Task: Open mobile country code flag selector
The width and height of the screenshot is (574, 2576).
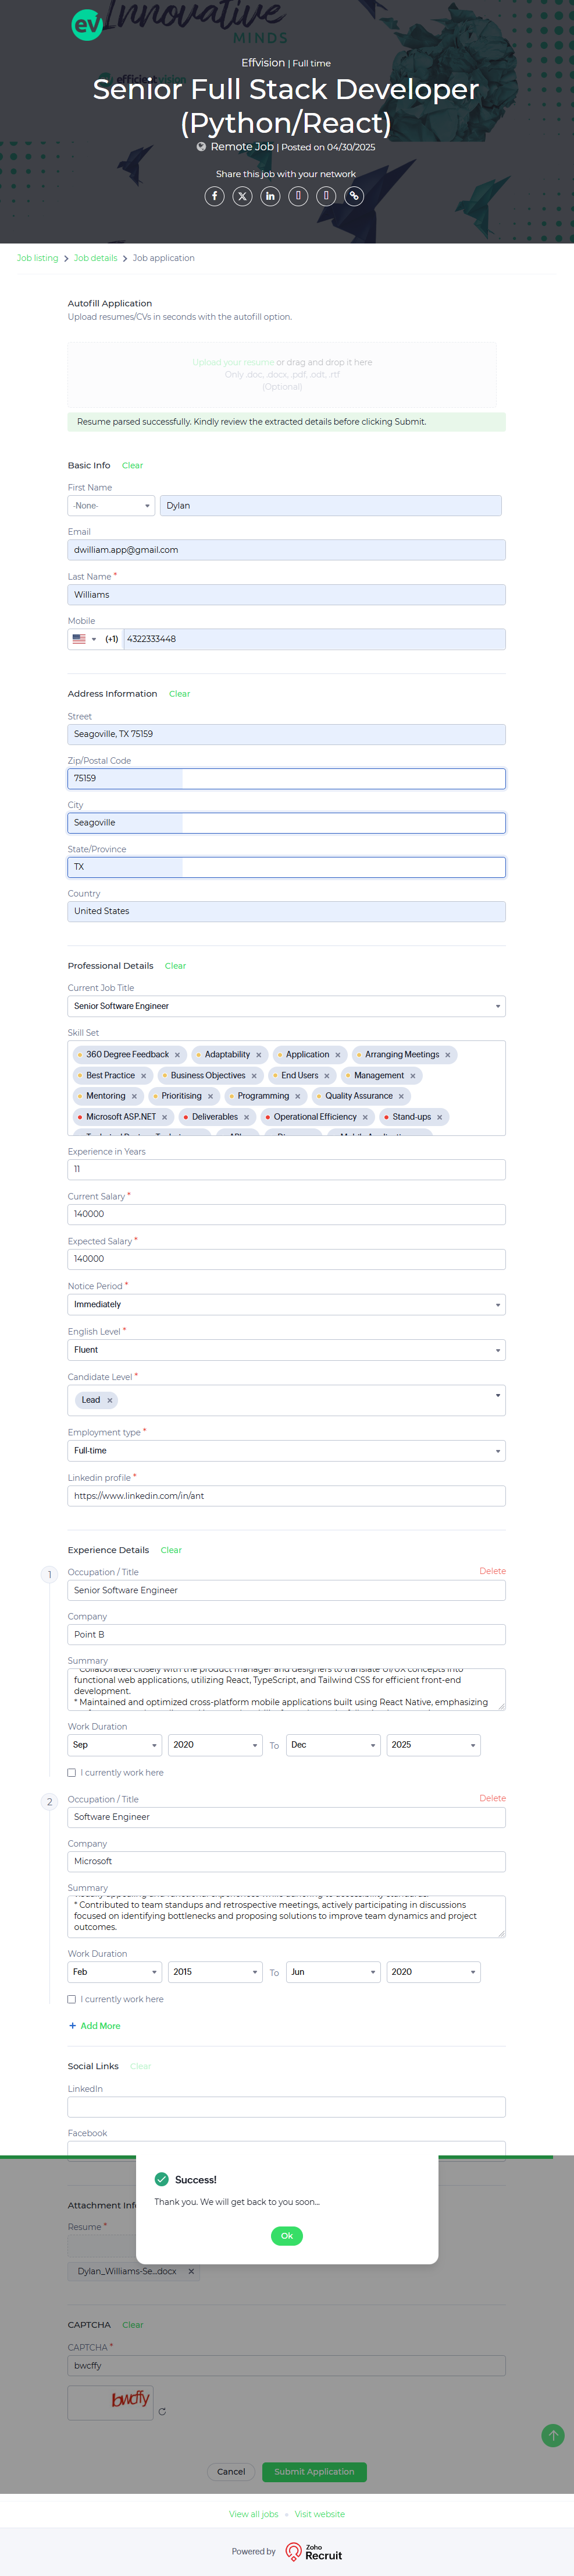Action: click(x=84, y=639)
